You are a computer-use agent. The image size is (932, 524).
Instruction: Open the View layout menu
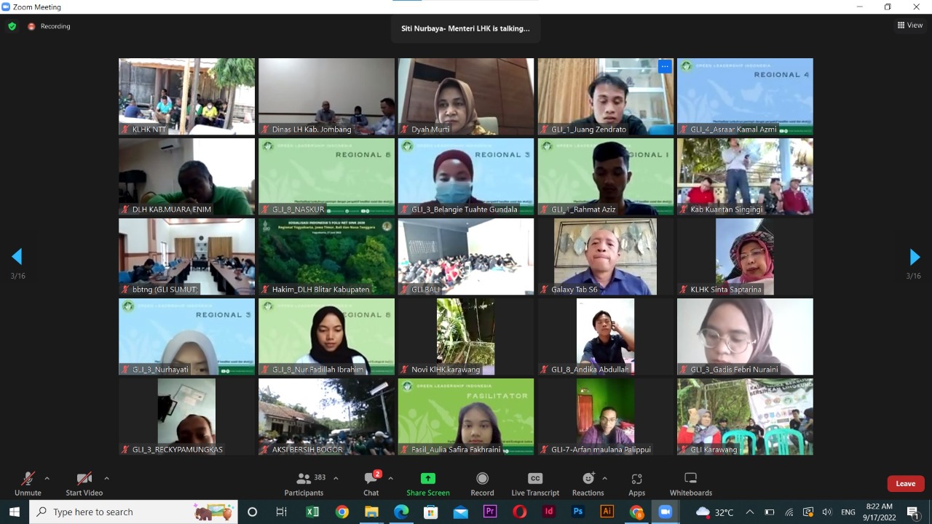coord(910,25)
